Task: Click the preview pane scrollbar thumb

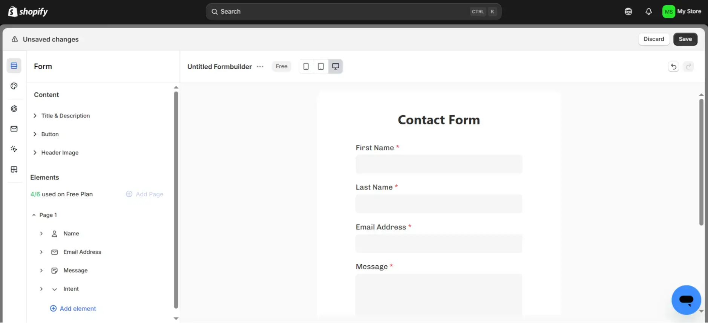Action: (701, 162)
